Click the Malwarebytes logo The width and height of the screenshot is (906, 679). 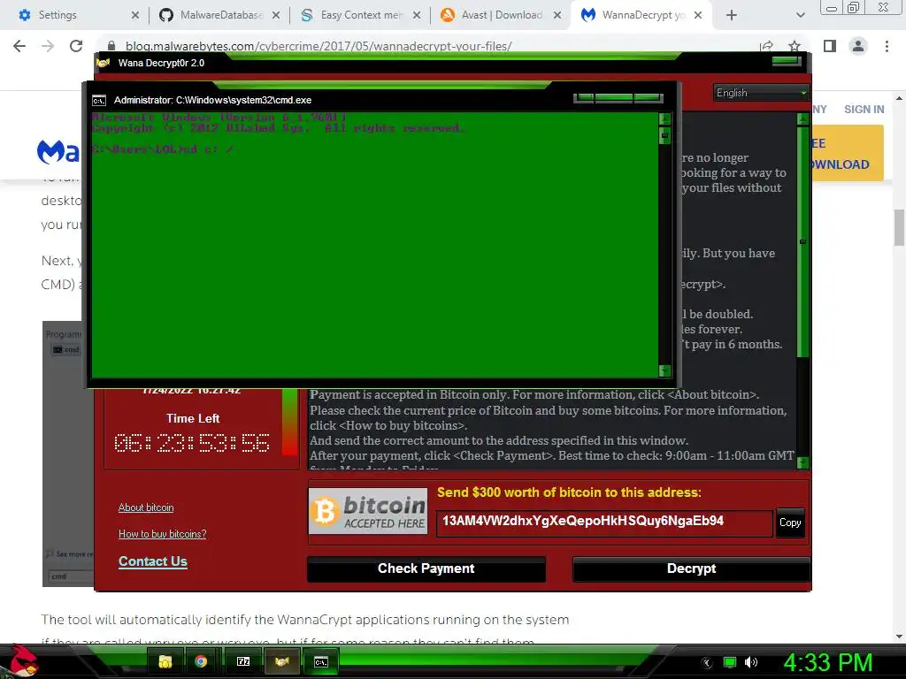(58, 151)
